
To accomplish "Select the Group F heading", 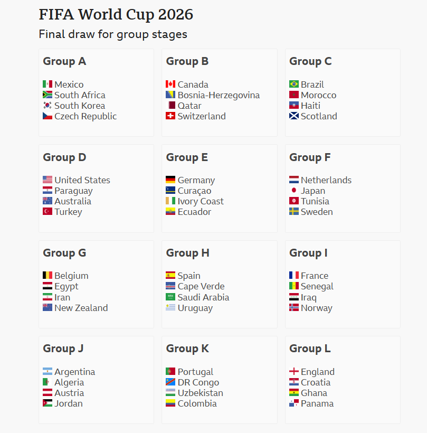I will (x=310, y=157).
